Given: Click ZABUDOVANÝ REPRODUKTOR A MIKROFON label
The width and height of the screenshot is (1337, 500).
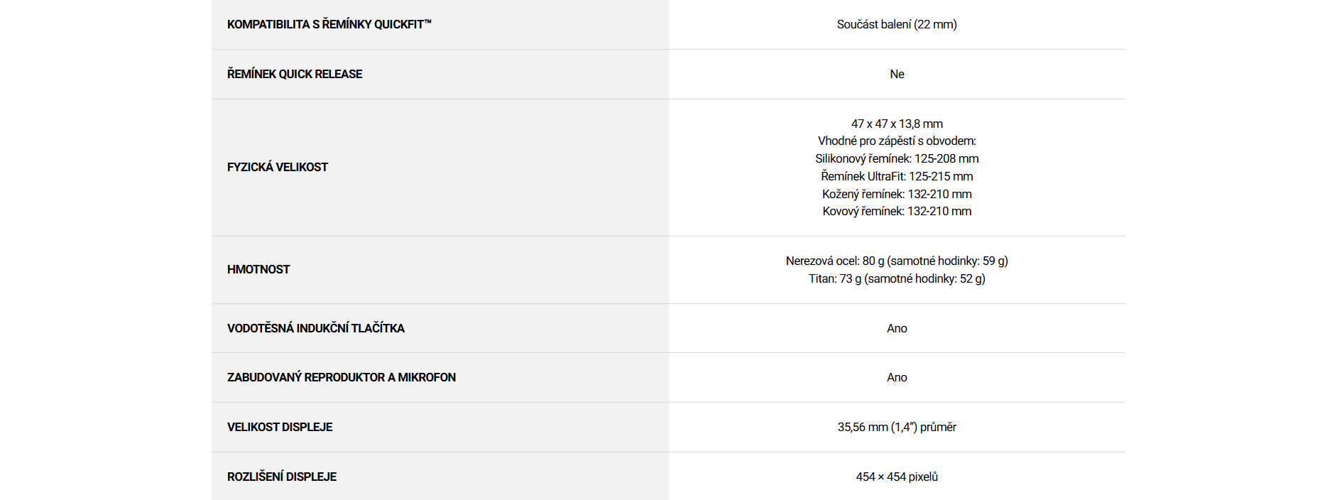Looking at the screenshot, I should point(342,377).
